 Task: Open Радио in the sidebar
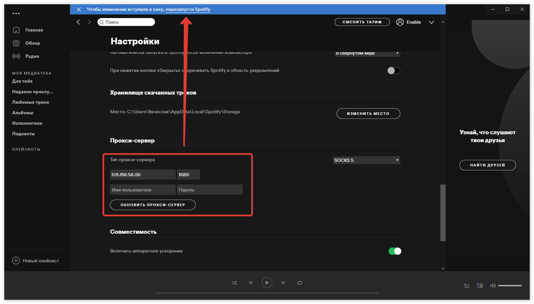tap(32, 56)
